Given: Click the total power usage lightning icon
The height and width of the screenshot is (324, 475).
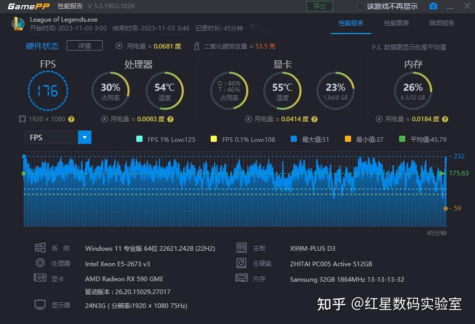Looking at the screenshot, I should click(x=119, y=46).
